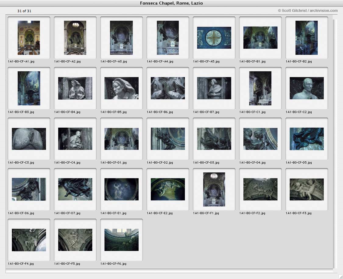Select thumbnail 1A1-BG-CF-F5.jpg

75,240
